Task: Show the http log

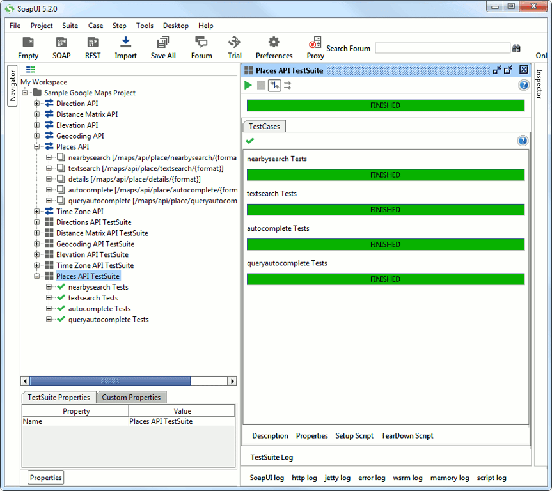Action: 304,478
